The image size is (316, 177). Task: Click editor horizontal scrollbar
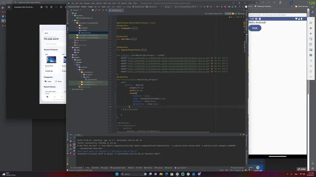tap(163, 132)
